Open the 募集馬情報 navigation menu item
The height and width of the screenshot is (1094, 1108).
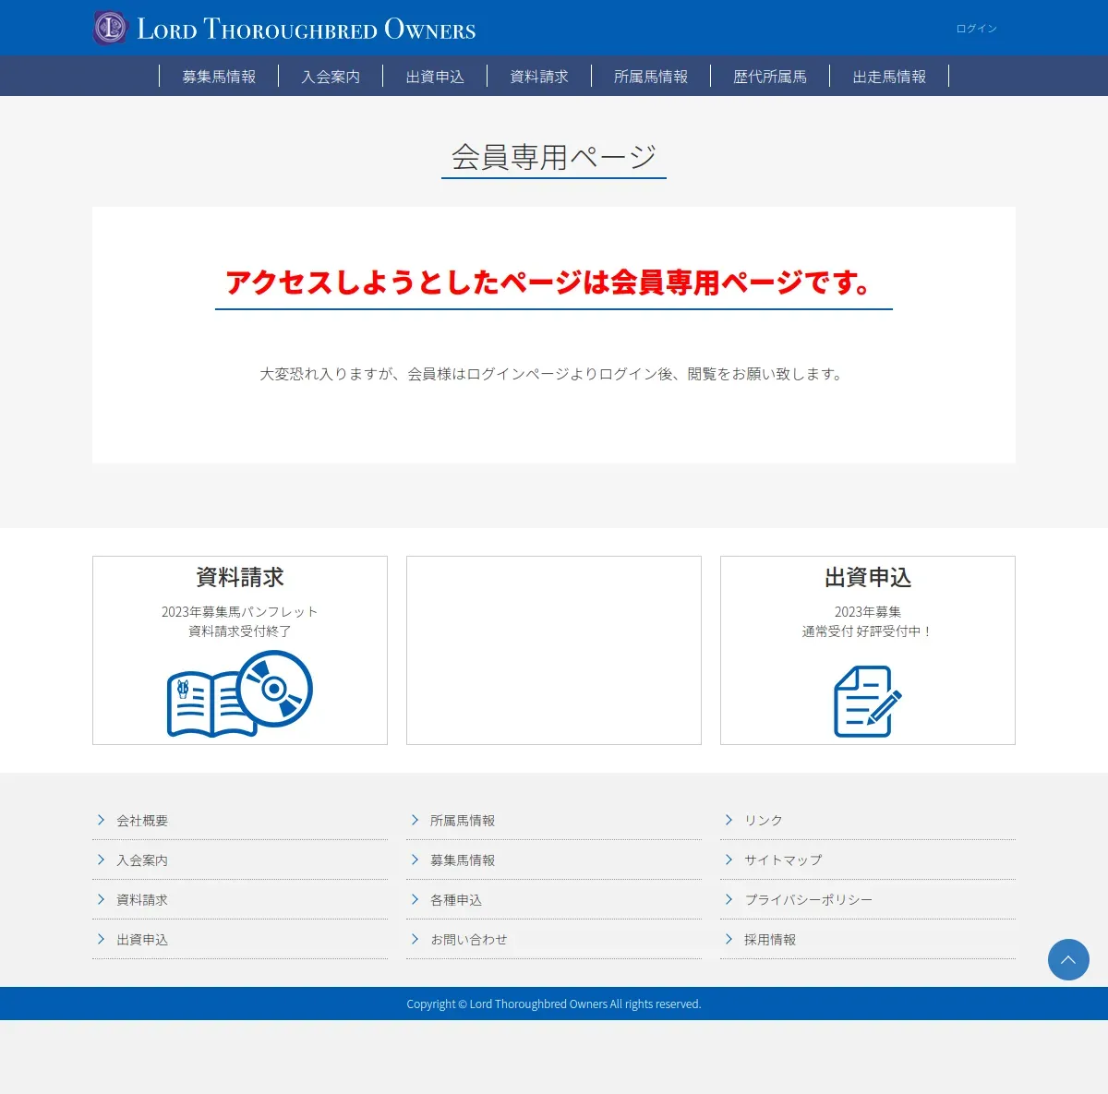(x=219, y=77)
